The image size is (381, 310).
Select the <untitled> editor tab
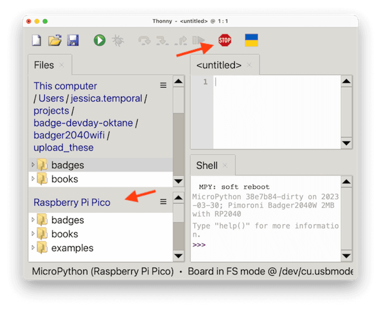(x=219, y=65)
